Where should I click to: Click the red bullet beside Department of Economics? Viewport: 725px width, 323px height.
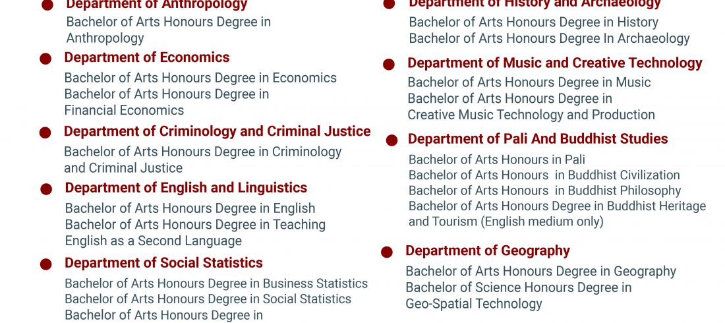point(45,59)
